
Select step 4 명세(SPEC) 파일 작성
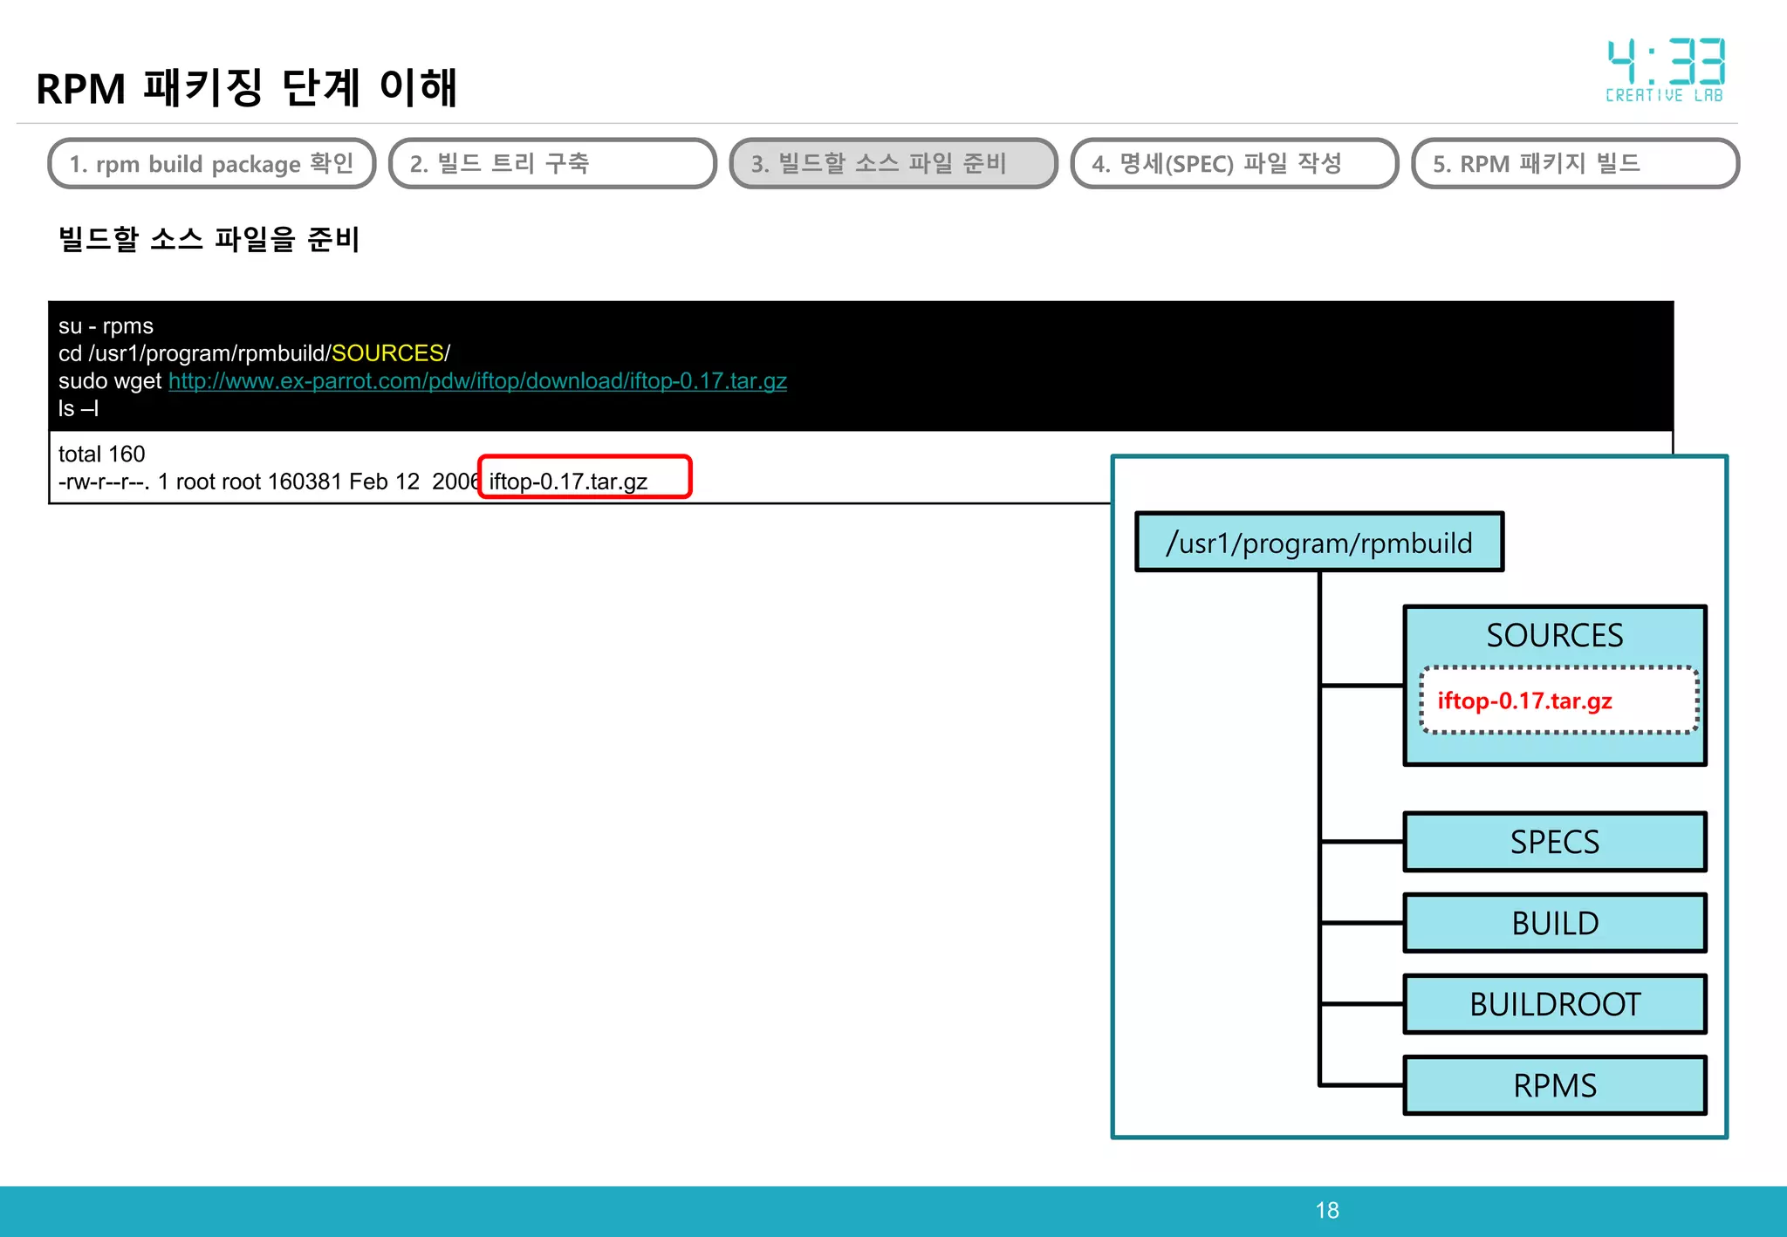[1235, 164]
